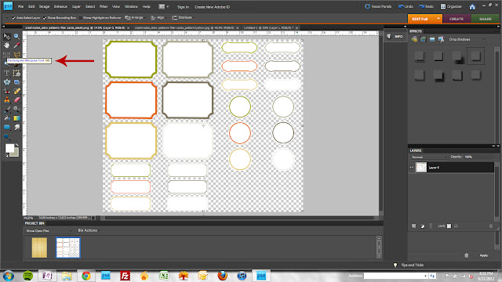Select the Gradient tool
This screenshot has width=502, height=282.
16,118
